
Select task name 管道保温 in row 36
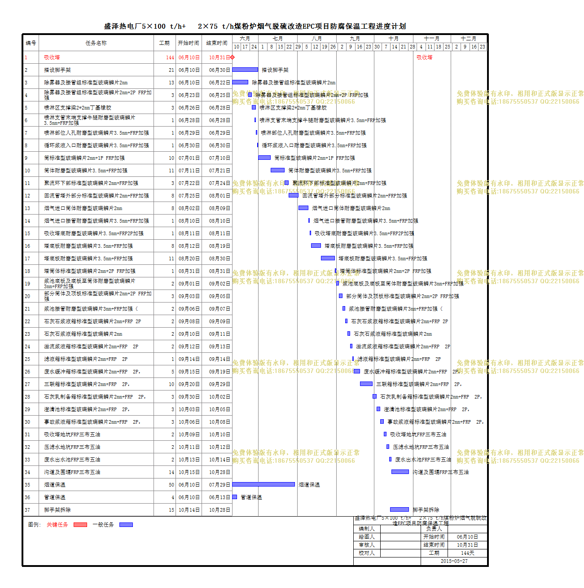(x=55, y=497)
